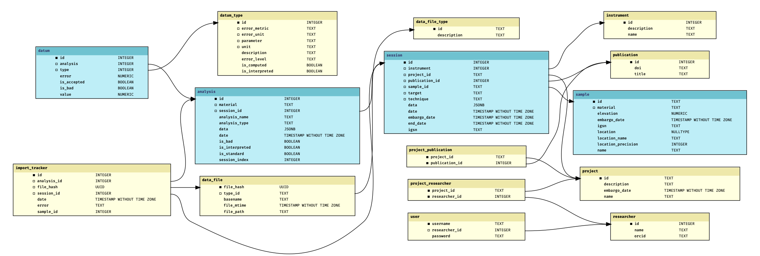Select the JSONB type in session table

point(479,105)
